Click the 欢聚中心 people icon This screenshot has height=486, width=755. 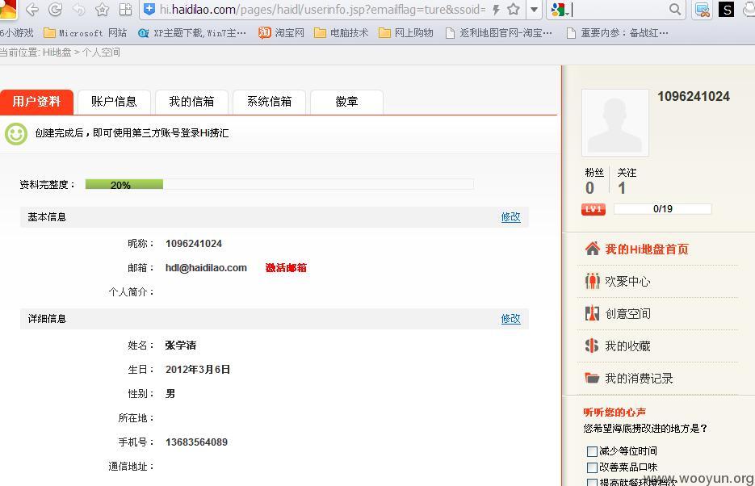(x=592, y=281)
